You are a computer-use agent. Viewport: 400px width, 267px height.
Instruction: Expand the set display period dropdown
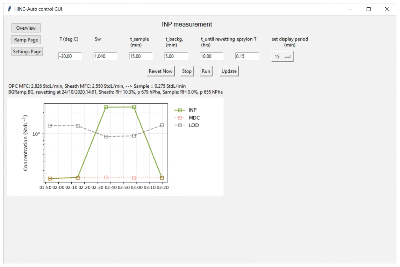283,57
